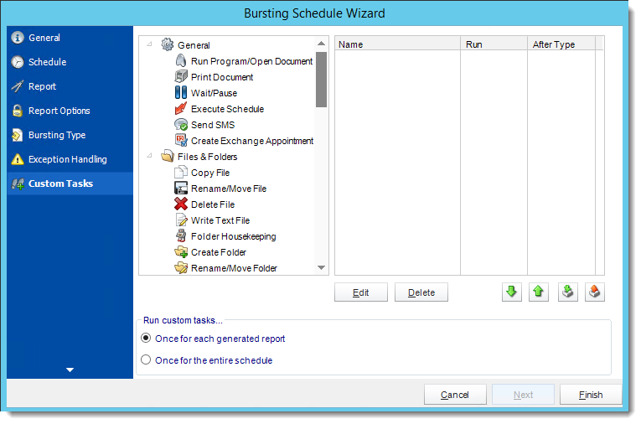Pick the Folder Housekeeping task
The width and height of the screenshot is (641, 424).
[x=234, y=236]
